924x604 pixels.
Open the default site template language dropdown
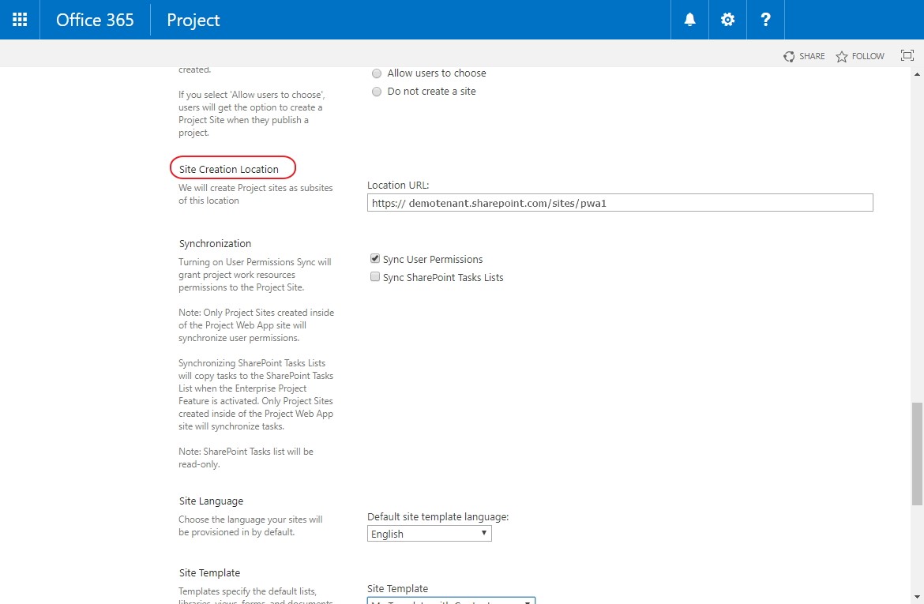point(429,533)
